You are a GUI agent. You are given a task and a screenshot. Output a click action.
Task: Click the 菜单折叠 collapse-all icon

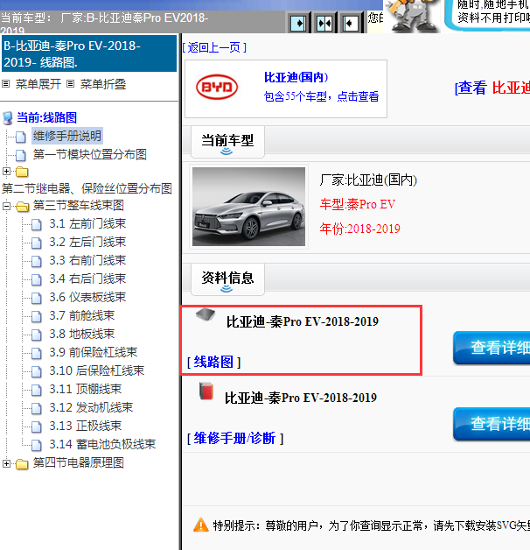pyautogui.click(x=71, y=84)
